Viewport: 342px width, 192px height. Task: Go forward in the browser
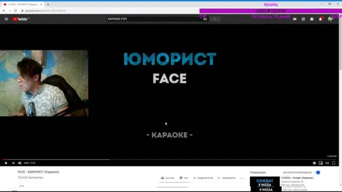tap(10, 11)
